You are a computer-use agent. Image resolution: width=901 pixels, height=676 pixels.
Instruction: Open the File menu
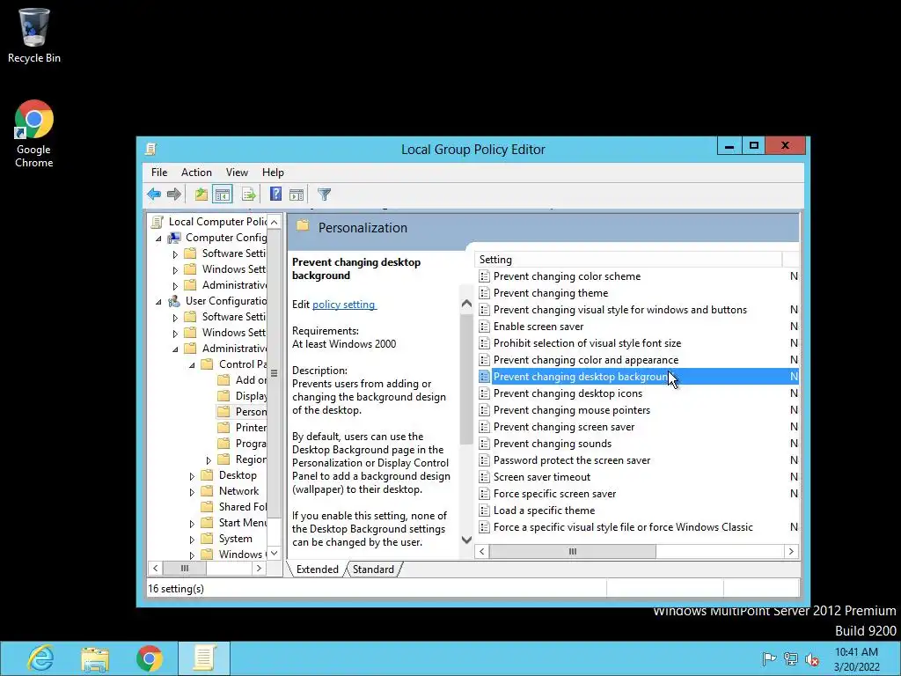coord(159,173)
